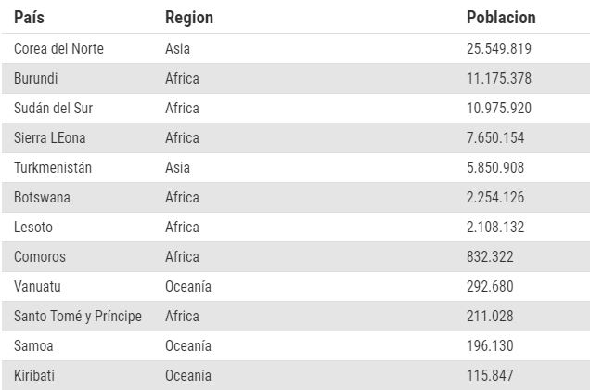The width and height of the screenshot is (590, 390).
Task: Select population value 115.847
Action: (x=493, y=375)
